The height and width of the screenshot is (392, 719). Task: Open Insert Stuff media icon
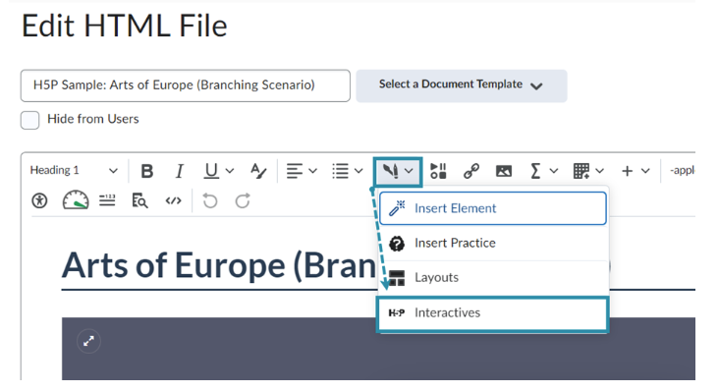(438, 171)
